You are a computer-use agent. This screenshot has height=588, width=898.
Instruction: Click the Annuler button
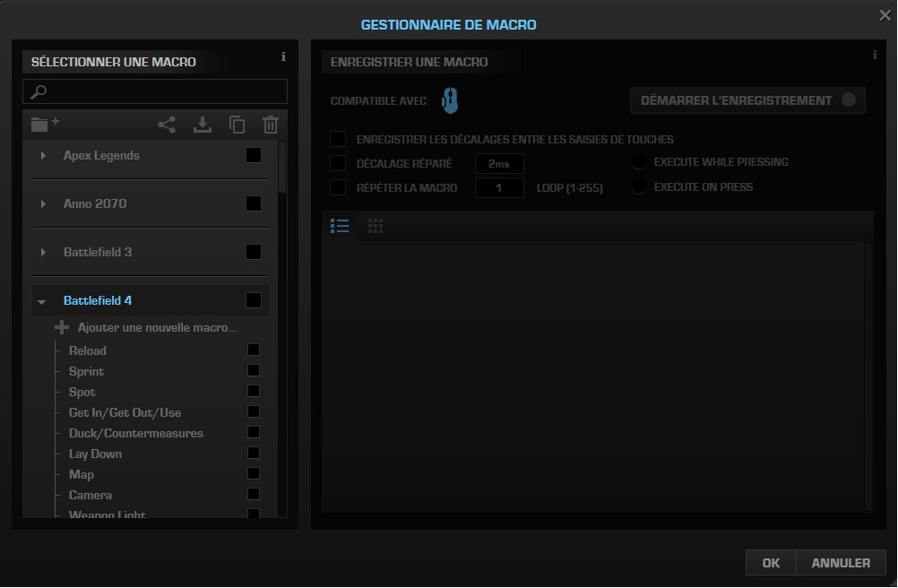(x=840, y=563)
